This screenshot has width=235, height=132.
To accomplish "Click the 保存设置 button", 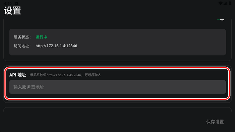I will pos(215,122).
